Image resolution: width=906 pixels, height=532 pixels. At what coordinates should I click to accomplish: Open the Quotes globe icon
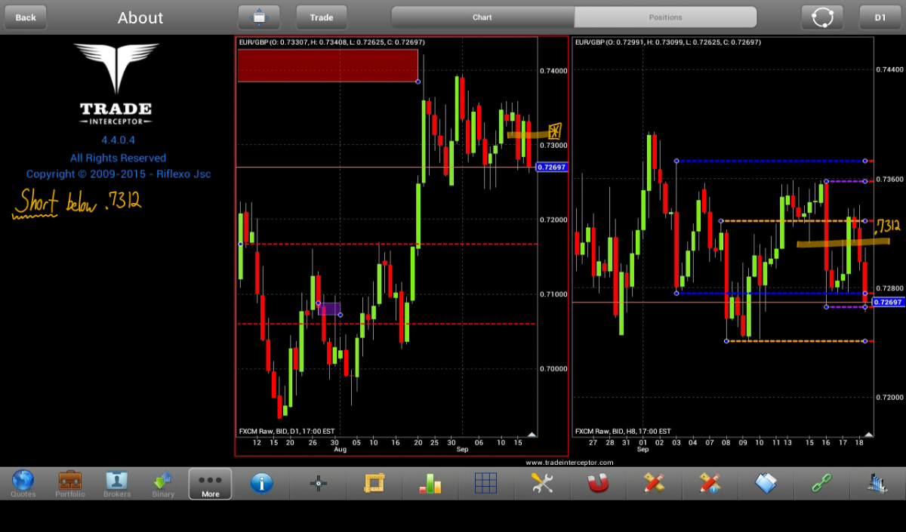[23, 483]
